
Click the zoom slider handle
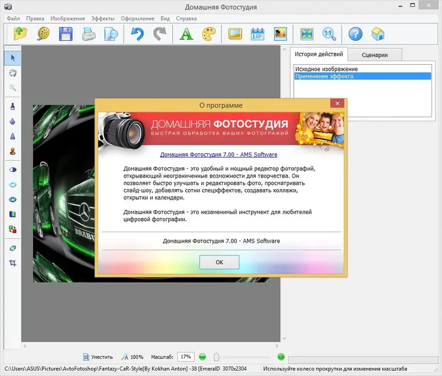tap(217, 357)
